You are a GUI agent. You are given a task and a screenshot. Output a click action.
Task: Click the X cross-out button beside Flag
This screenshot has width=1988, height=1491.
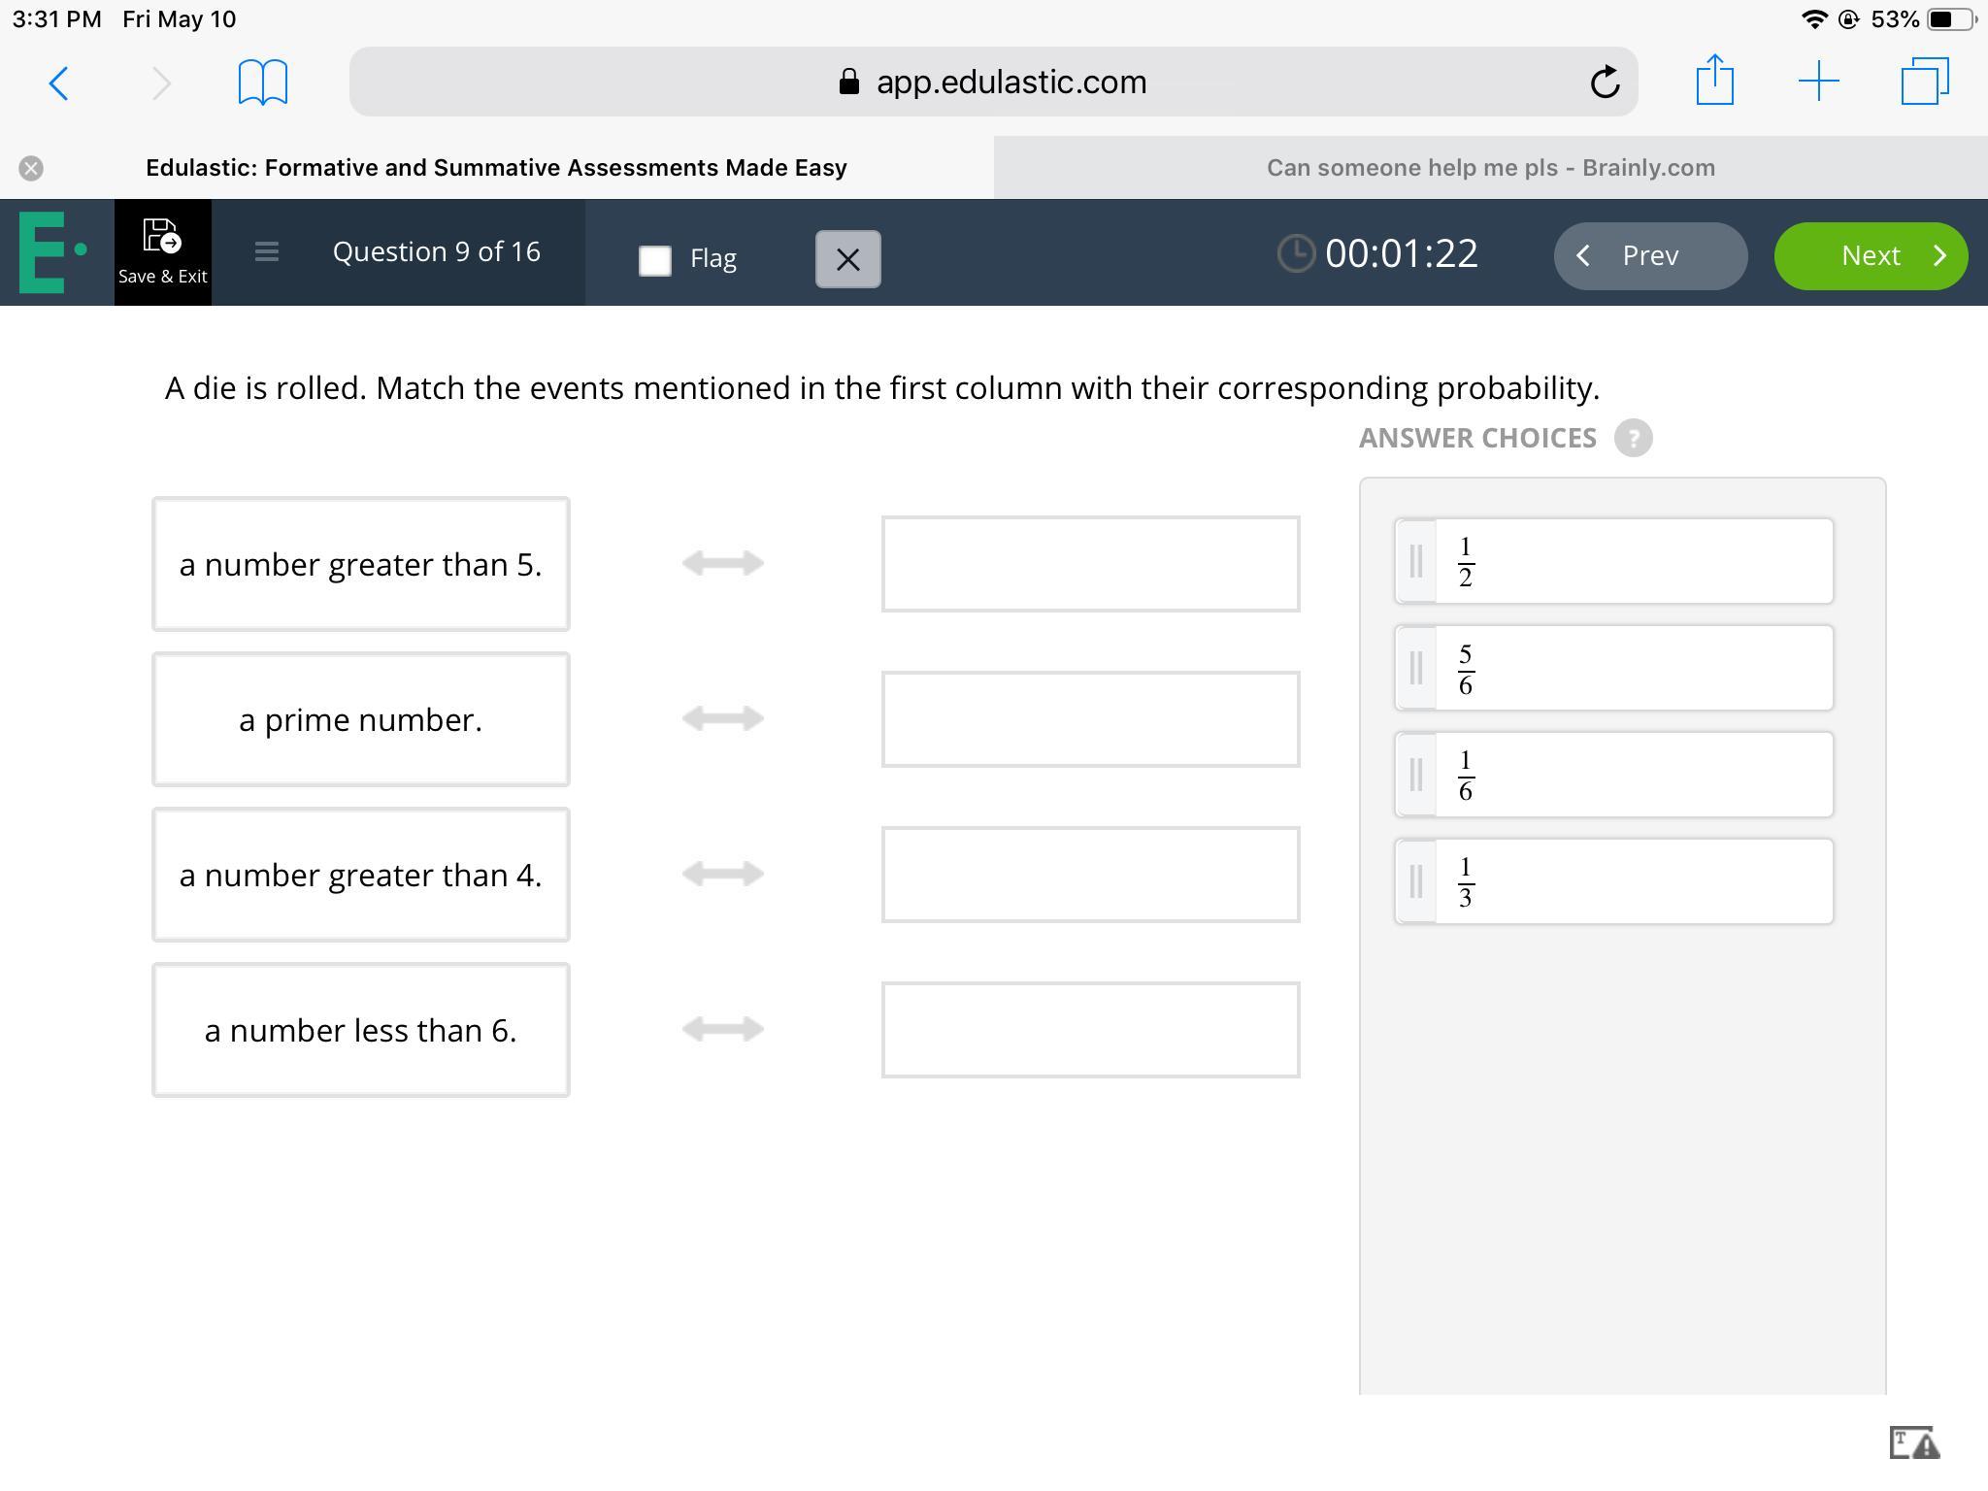click(847, 259)
